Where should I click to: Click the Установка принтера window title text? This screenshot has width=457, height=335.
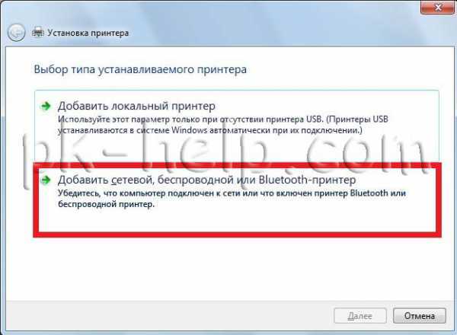pyautogui.click(x=88, y=33)
